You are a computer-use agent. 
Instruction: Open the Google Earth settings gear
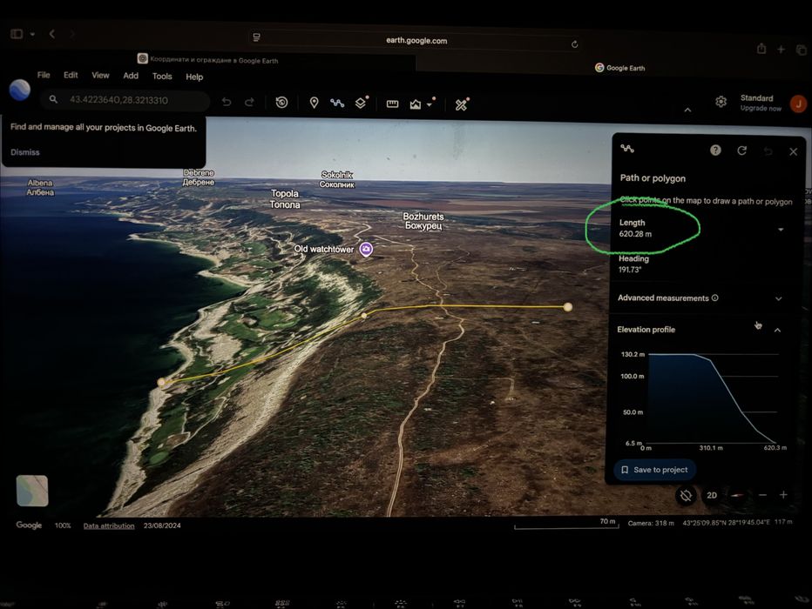click(721, 102)
